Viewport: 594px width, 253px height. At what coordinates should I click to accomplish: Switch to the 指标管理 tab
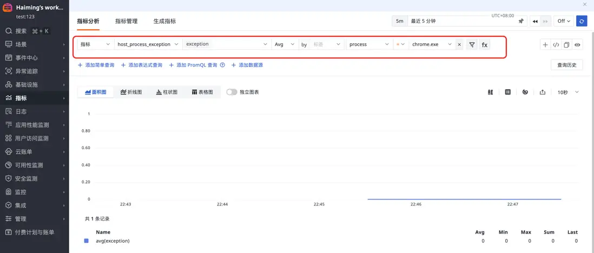point(126,21)
